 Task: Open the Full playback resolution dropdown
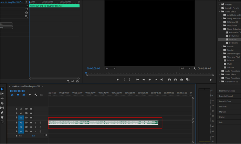[x=185, y=68]
